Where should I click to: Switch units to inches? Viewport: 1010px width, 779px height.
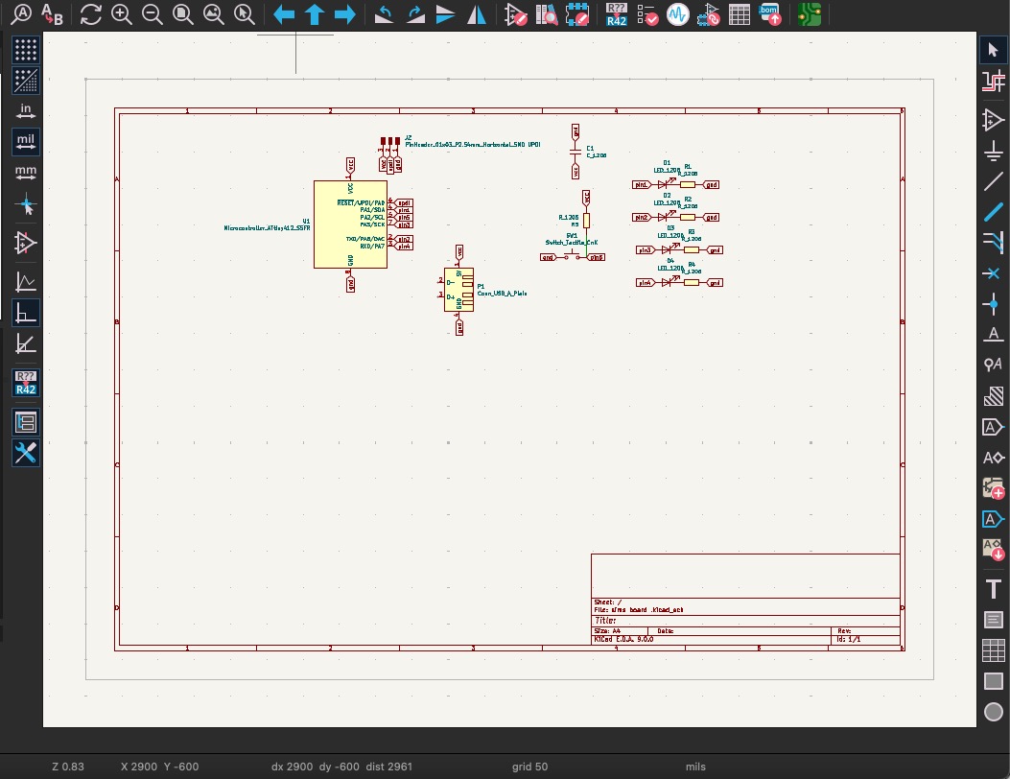pyautogui.click(x=26, y=111)
